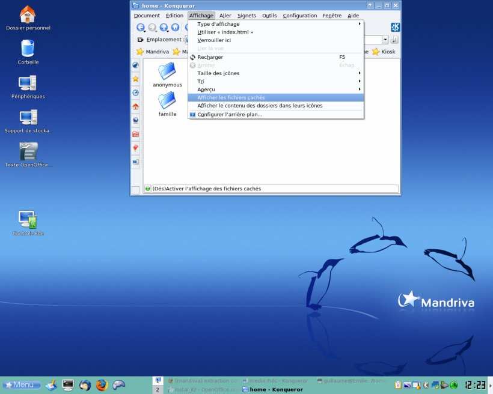Open the game controller launcher in the panel
Viewport: 493px width, 394px height.
pos(119,385)
